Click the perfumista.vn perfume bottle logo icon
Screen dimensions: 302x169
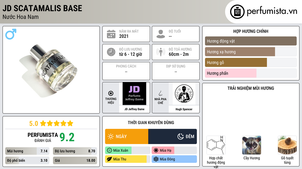point(237,12)
